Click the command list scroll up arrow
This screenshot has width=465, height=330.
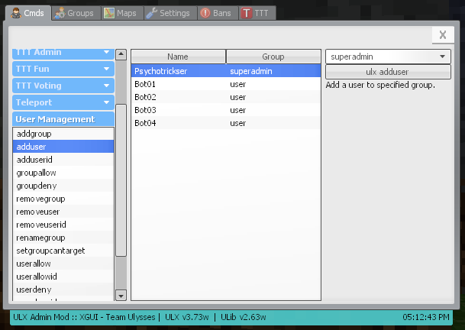pyautogui.click(x=121, y=54)
